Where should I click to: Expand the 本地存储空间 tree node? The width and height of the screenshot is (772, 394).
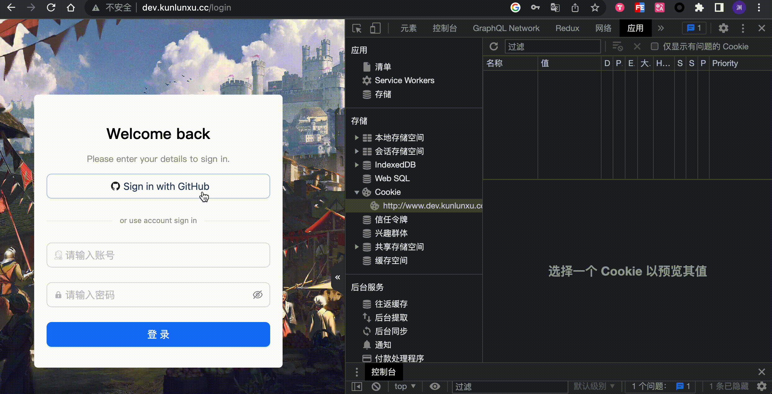357,137
